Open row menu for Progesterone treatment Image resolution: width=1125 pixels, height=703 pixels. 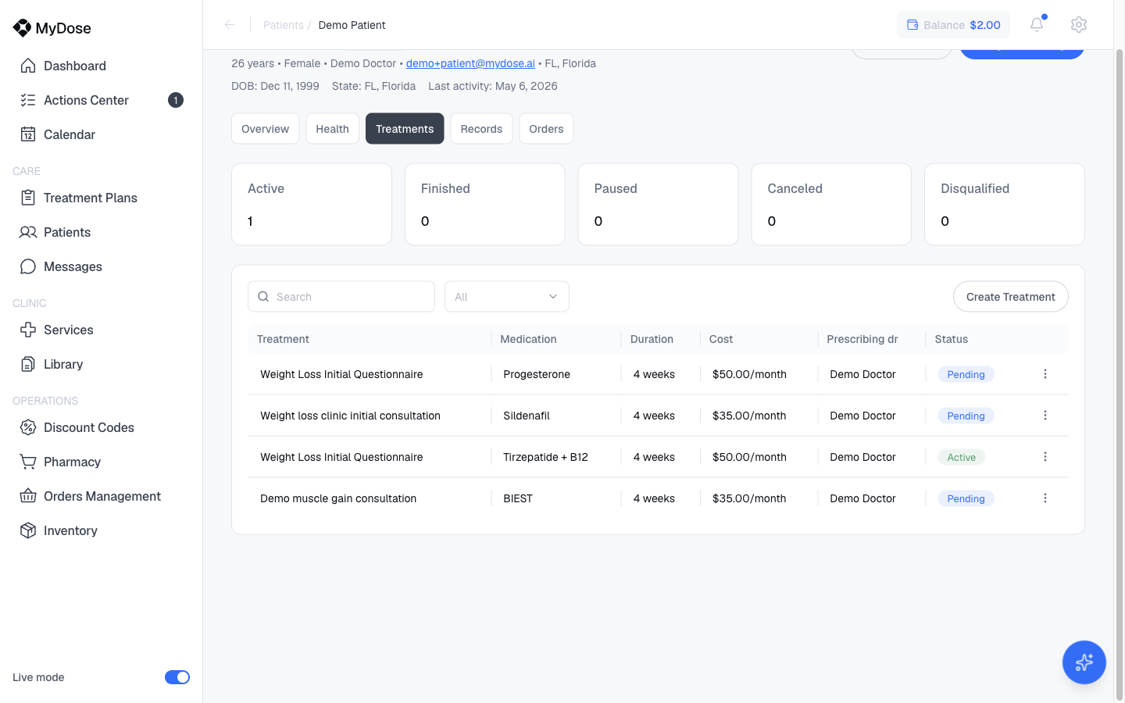1045,374
